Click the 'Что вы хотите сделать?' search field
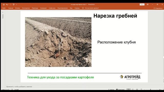This screenshot has width=164, height=92. pyautogui.click(x=92, y=8)
